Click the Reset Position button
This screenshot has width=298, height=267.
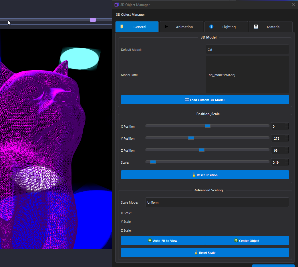[205, 175]
